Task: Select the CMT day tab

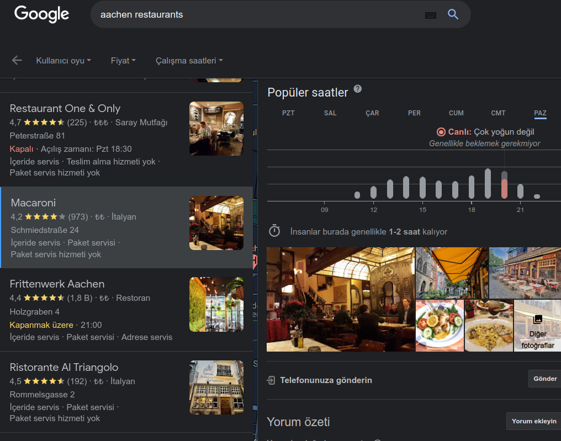Action: tap(498, 113)
